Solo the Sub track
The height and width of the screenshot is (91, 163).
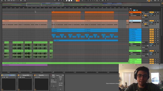click(155, 21)
